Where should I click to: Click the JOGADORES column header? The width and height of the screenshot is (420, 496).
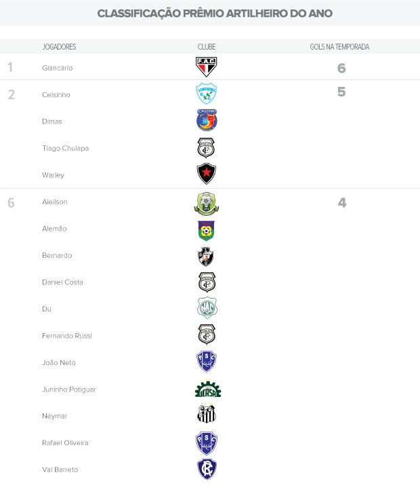(59, 47)
